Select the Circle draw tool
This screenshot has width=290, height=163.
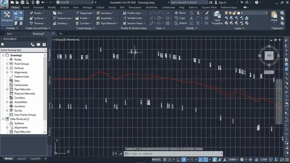click(x=159, y=18)
